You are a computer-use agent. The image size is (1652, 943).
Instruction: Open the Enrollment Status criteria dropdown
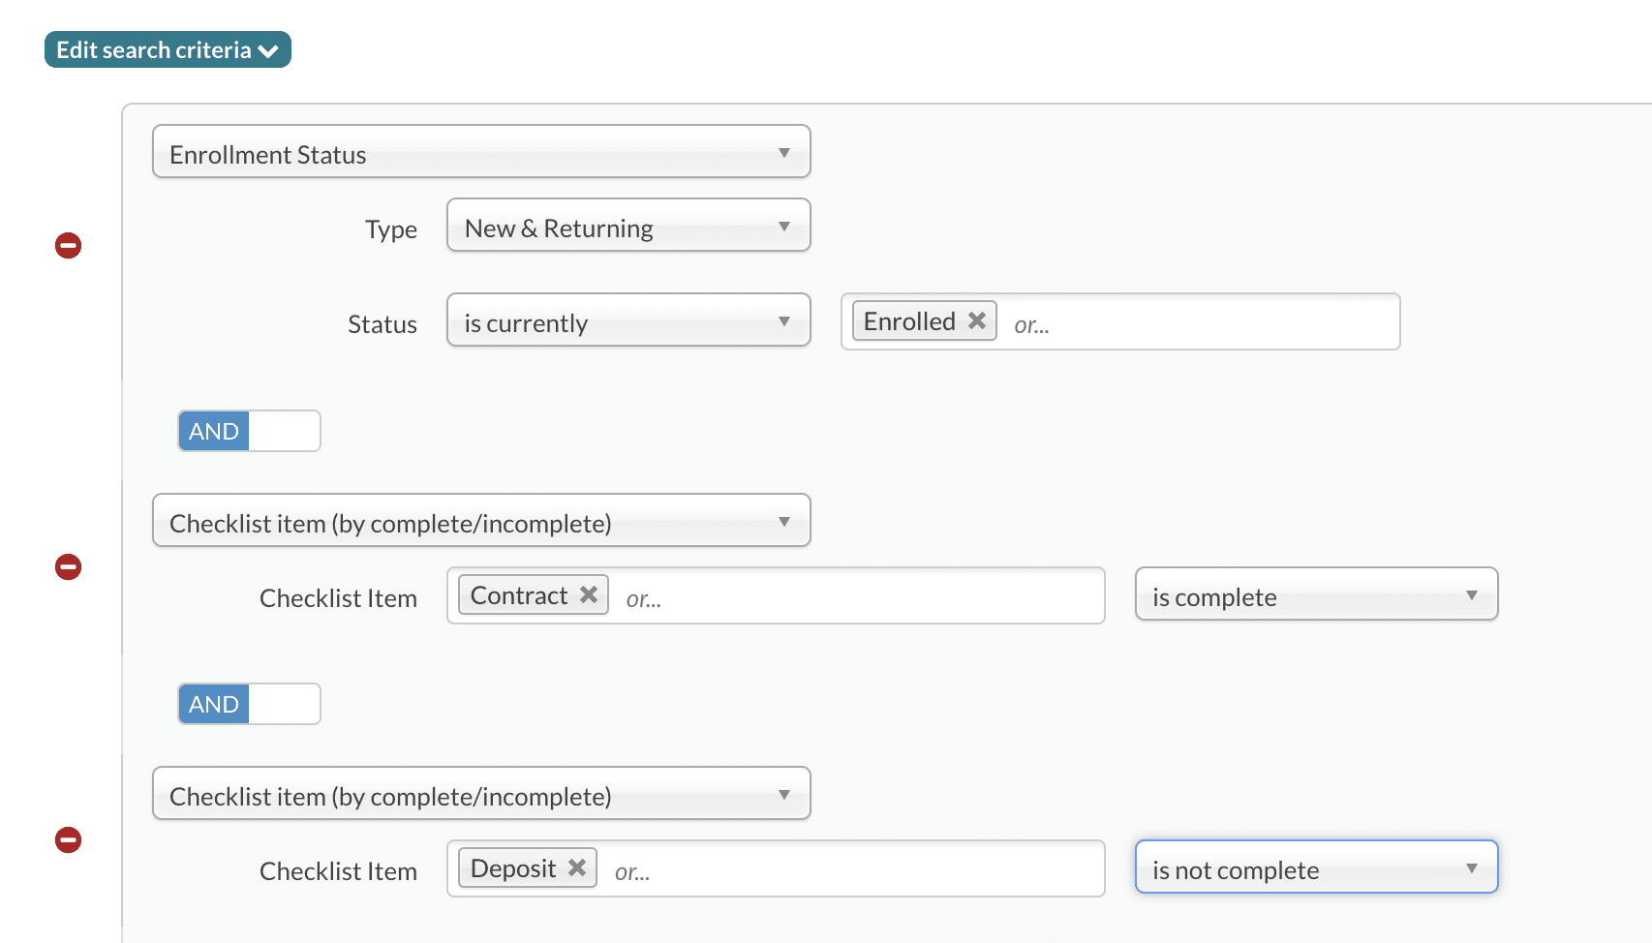(x=481, y=152)
